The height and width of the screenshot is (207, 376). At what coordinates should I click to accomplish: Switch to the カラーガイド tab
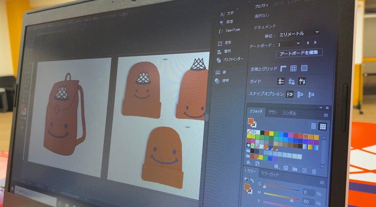coord(269,174)
